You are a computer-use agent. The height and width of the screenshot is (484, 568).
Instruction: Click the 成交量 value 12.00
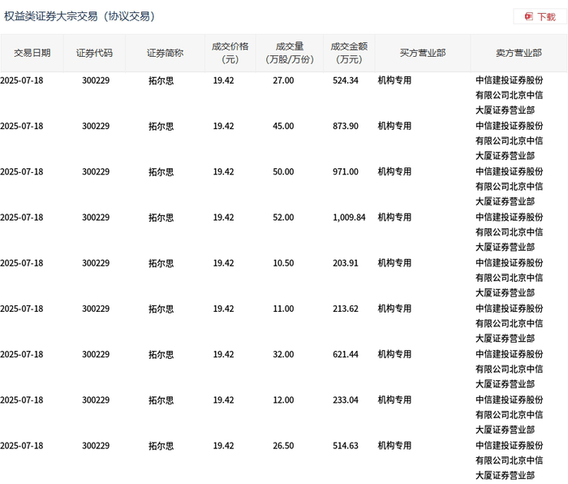(x=283, y=400)
